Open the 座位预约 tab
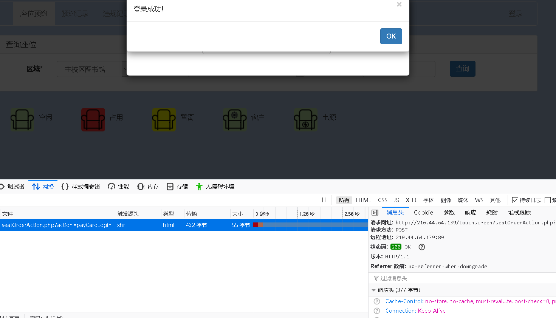The height and width of the screenshot is (318, 556). [x=34, y=14]
